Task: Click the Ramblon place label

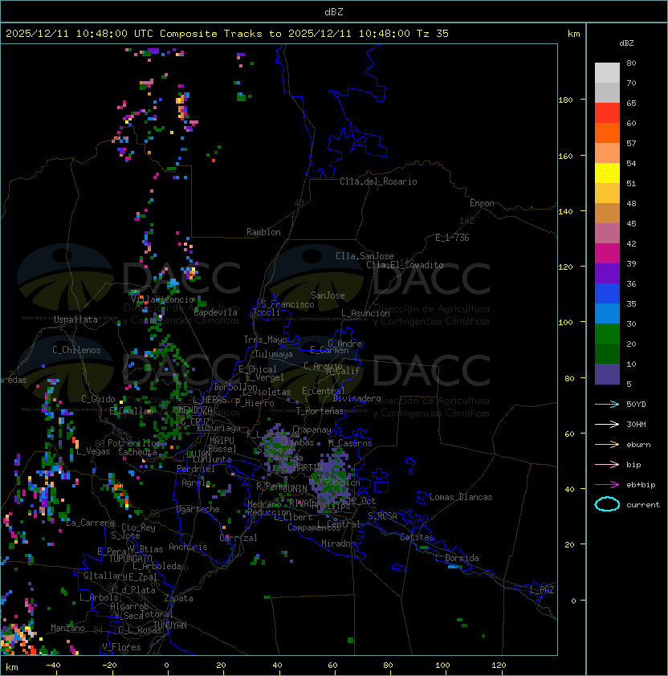Action: 263,232
